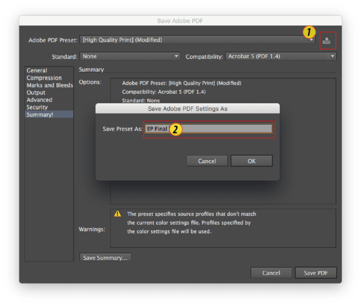Image resolution: width=361 pixels, height=306 pixels.
Task: Select the Summary! list entry
Action: [40, 115]
